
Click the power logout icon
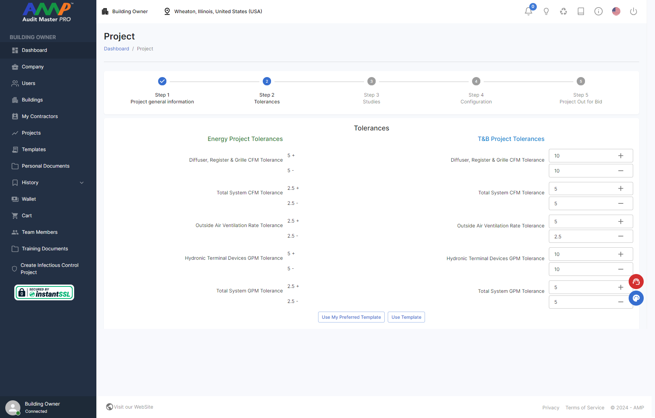click(634, 11)
